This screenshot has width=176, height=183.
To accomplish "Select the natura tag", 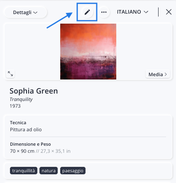I will [49, 171].
